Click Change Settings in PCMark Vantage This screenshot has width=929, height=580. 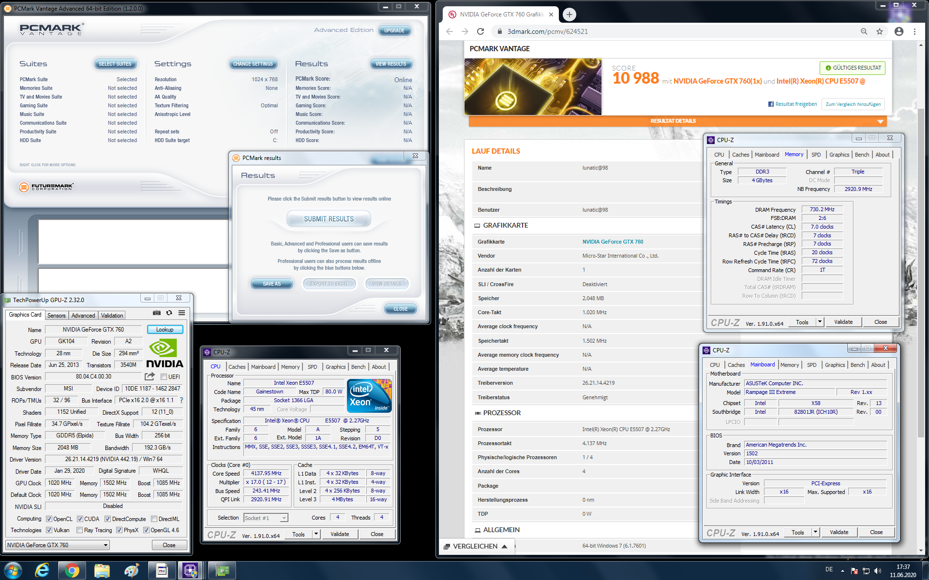(253, 64)
